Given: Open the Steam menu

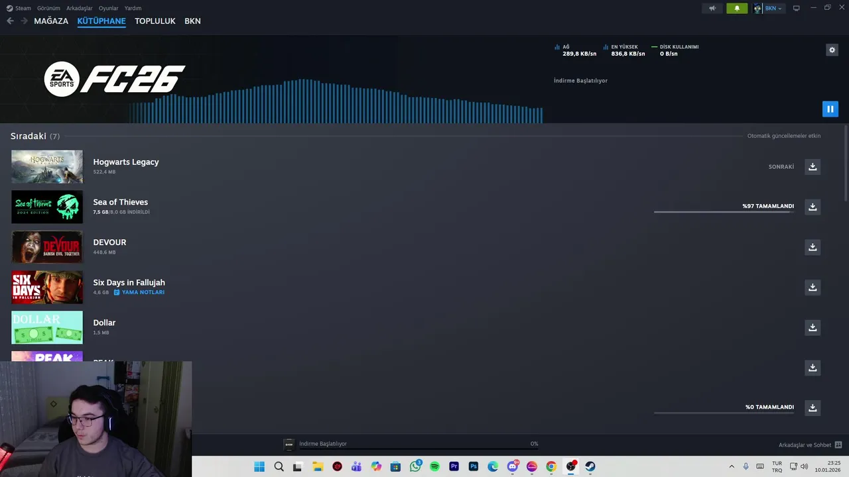Looking at the screenshot, I should click(23, 8).
